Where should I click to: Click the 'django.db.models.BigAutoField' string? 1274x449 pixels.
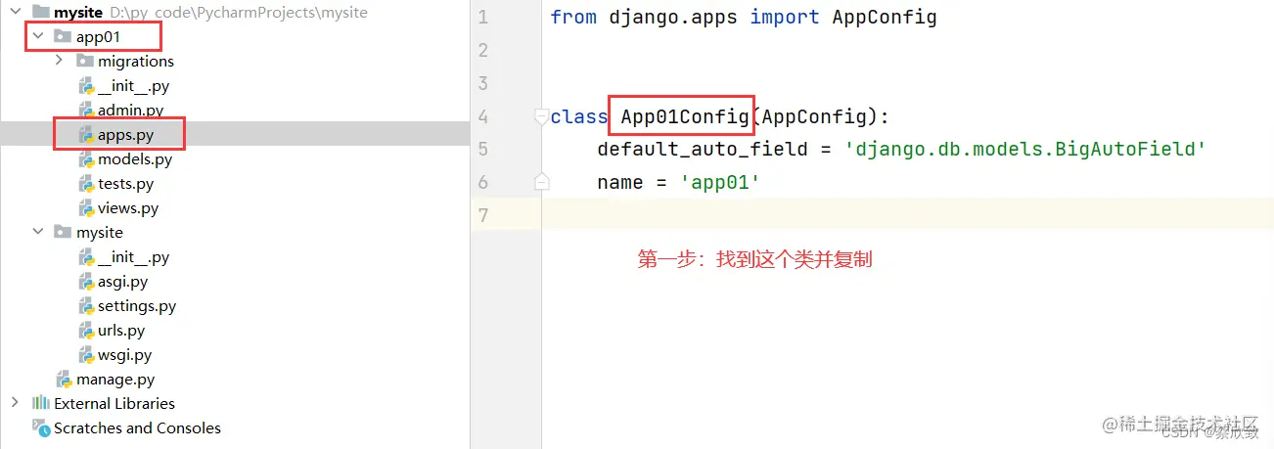point(1024,150)
